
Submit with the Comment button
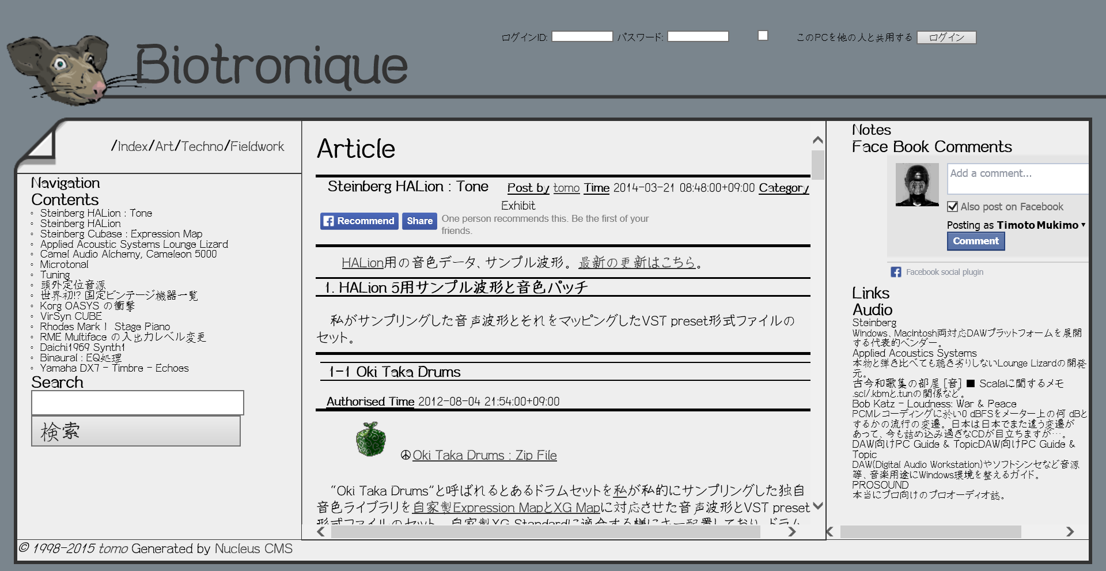pyautogui.click(x=976, y=241)
